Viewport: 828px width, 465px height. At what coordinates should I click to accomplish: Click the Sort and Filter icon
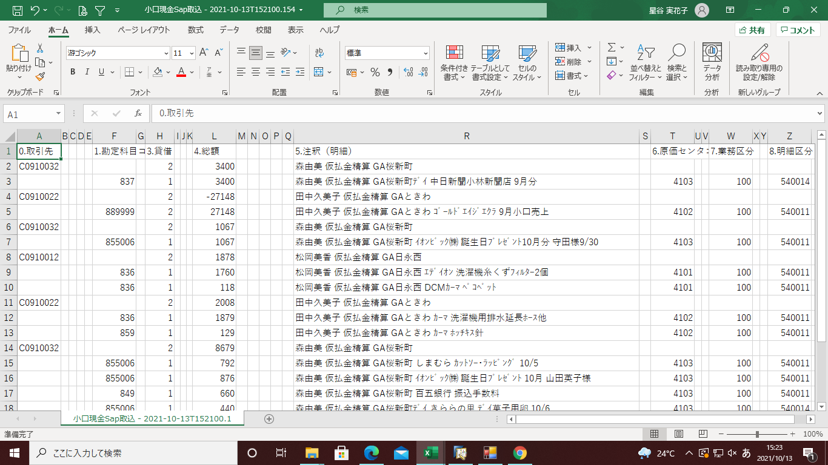[x=646, y=54]
